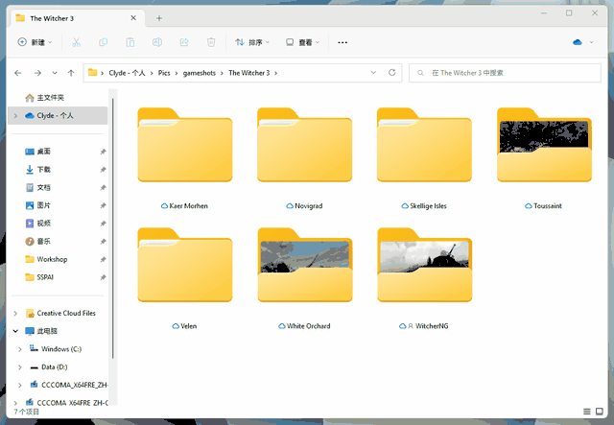Click the Paste icon in toolbar

click(x=130, y=42)
